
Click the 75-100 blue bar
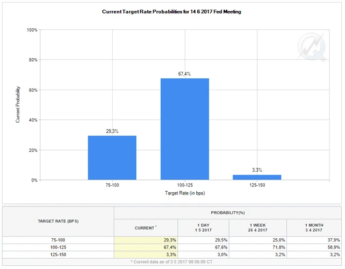pyautogui.click(x=112, y=157)
